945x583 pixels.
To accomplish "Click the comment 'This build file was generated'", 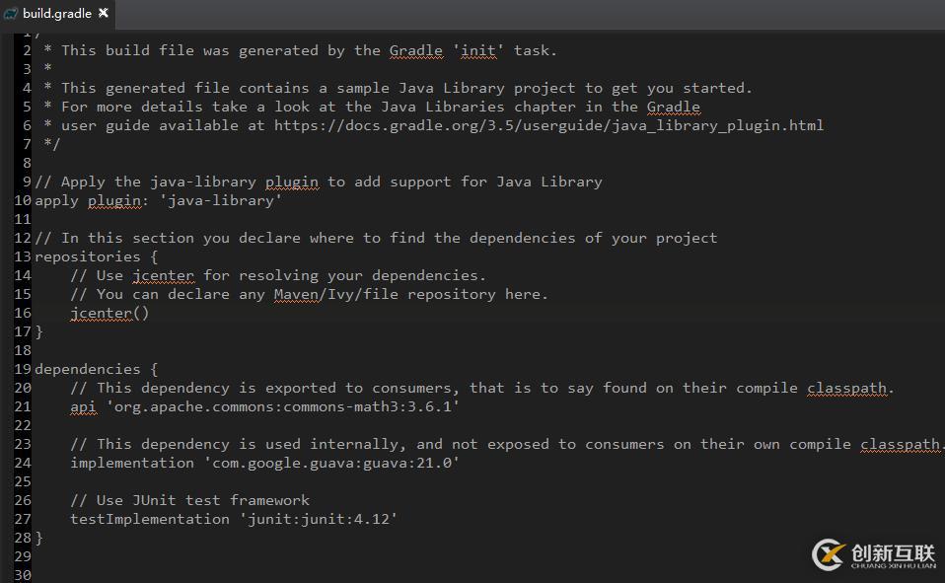I will [301, 50].
